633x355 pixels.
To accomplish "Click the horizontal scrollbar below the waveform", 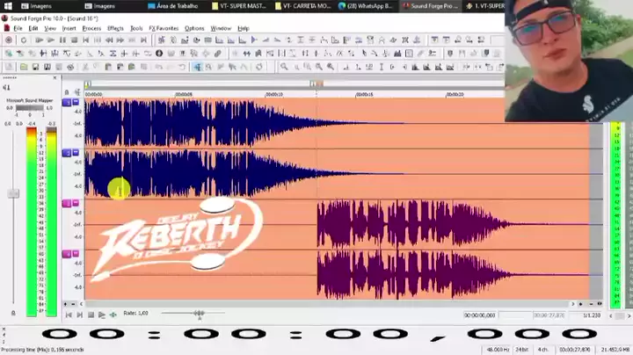I will 326,304.
